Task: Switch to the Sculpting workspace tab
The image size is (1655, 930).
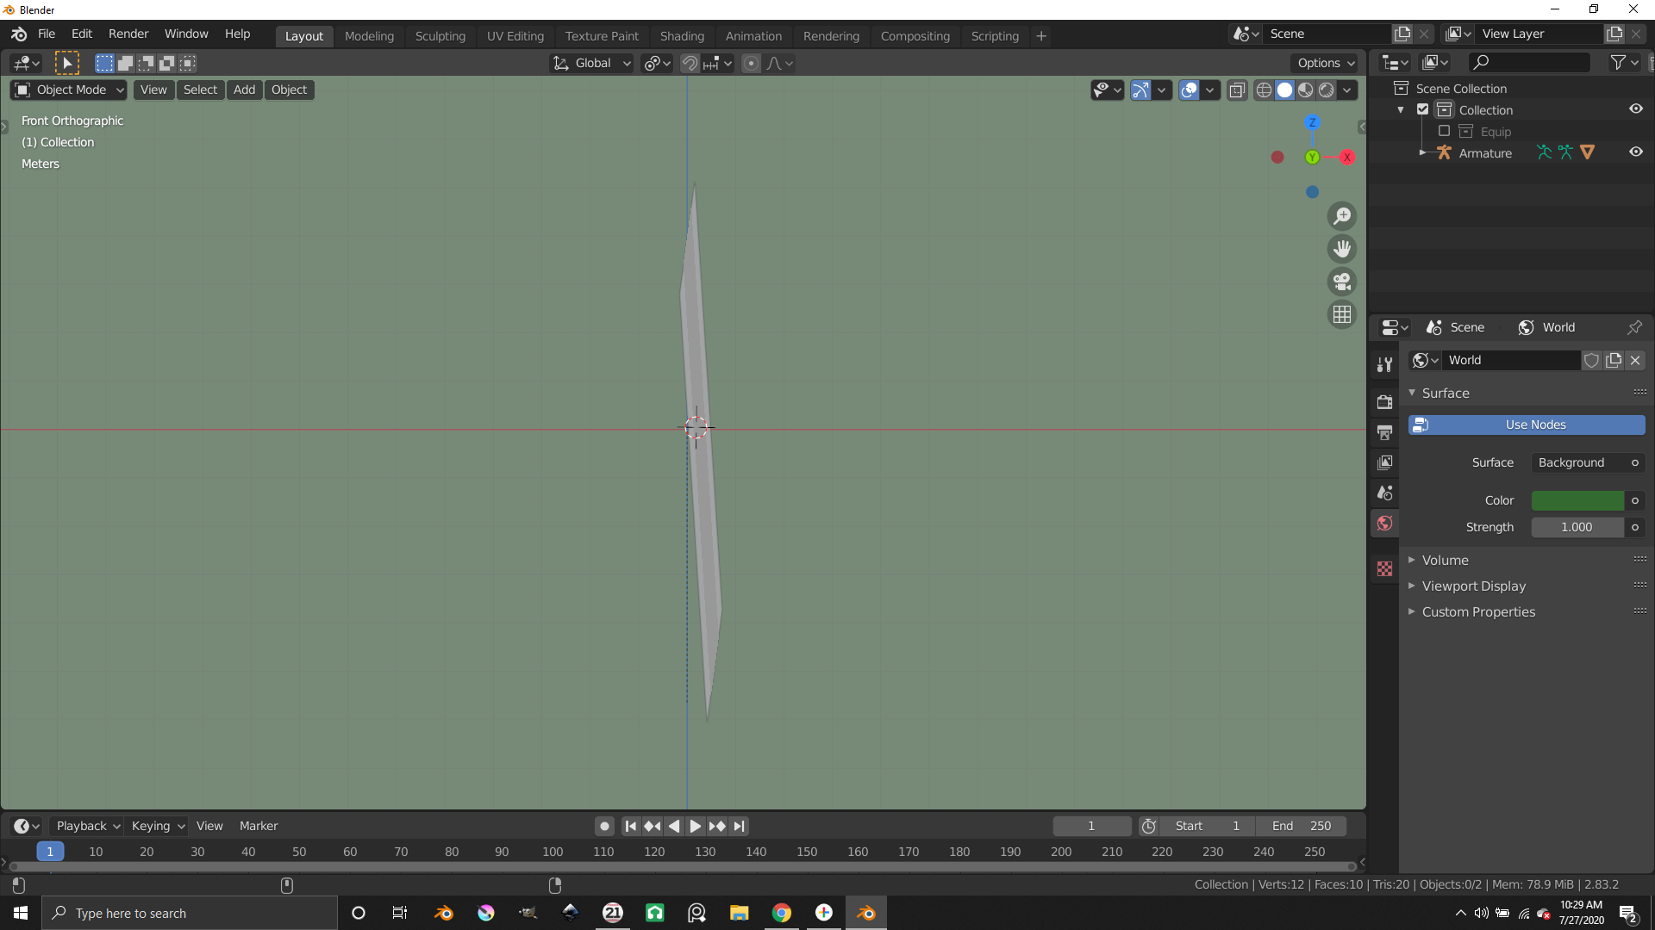Action: coord(440,36)
